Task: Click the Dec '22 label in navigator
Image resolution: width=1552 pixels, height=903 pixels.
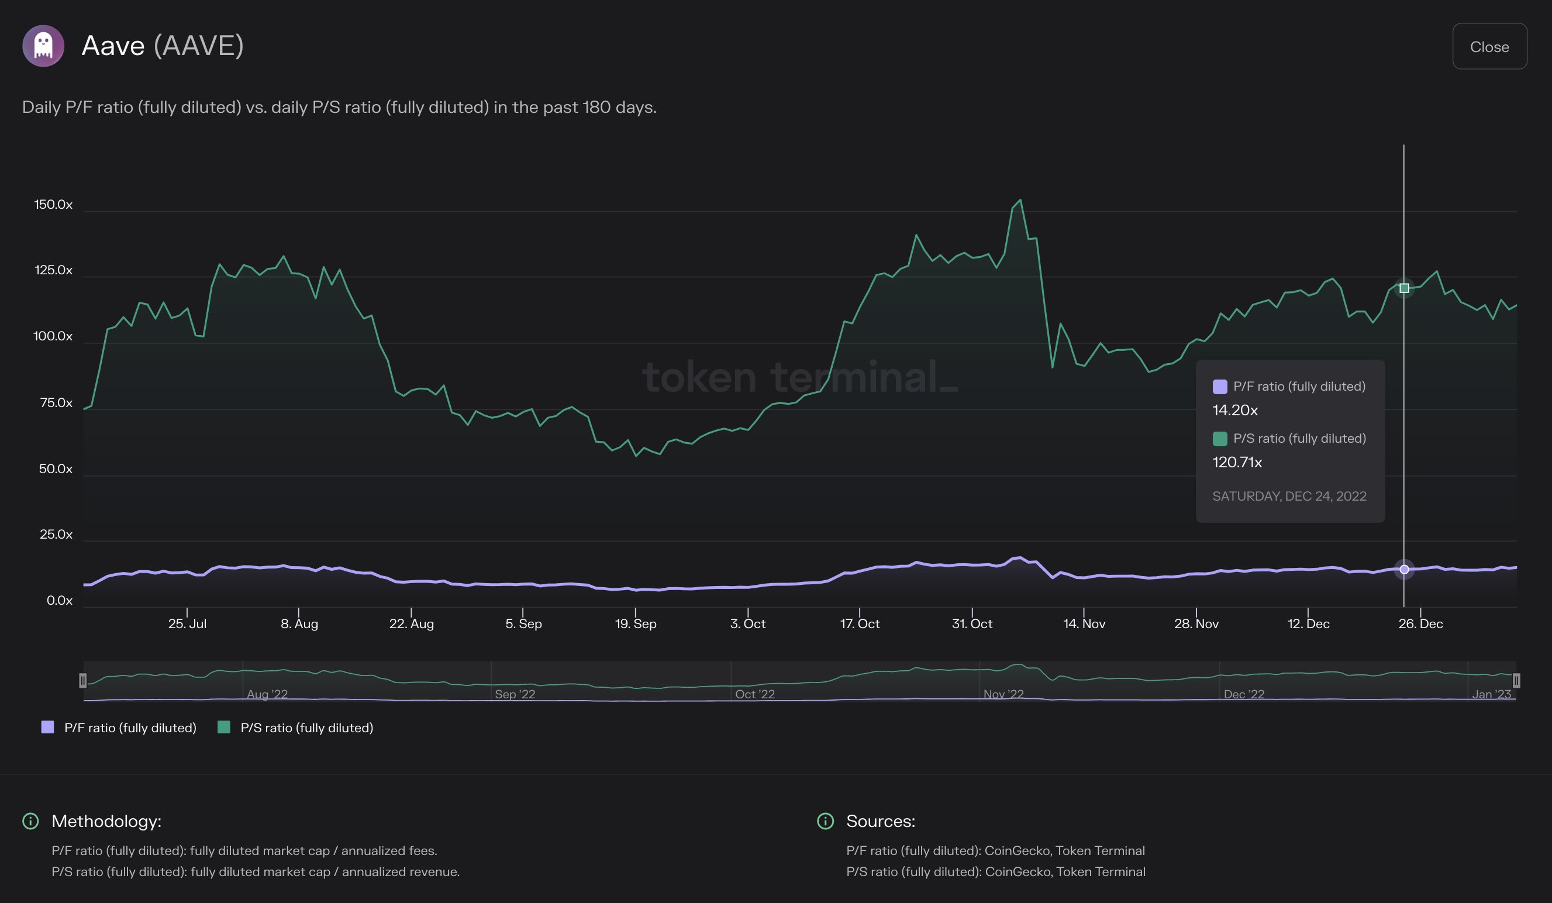Action: [x=1243, y=694]
